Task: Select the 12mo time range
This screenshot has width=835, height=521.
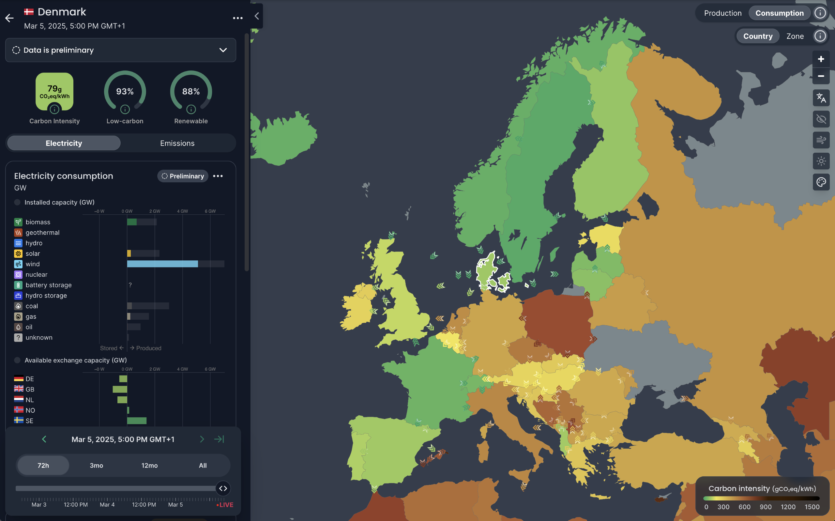Action: tap(149, 465)
